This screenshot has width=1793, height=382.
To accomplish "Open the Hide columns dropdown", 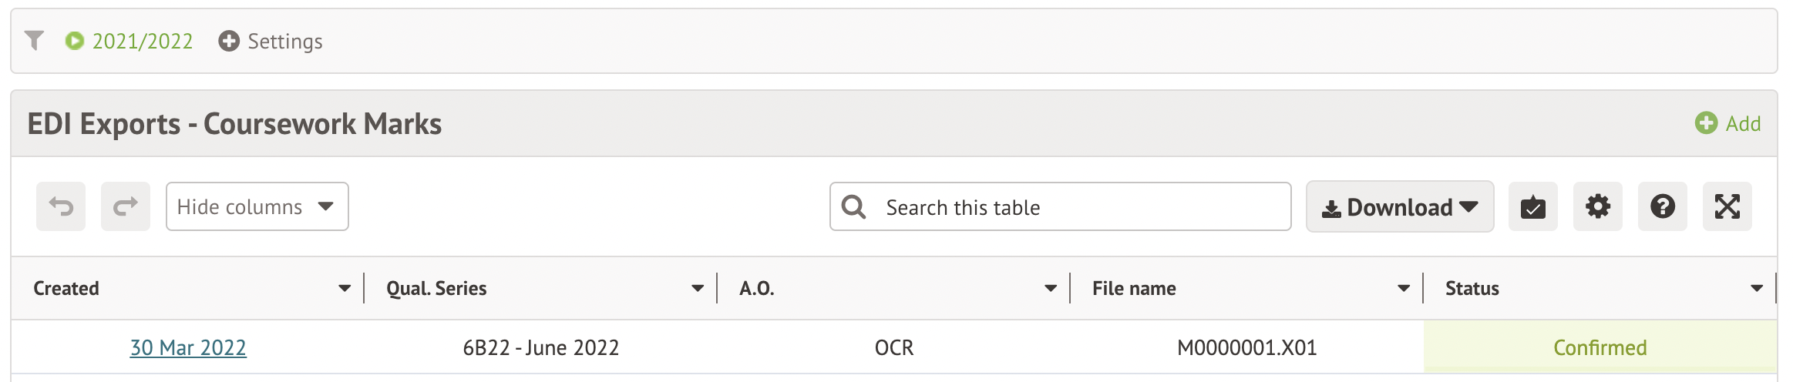I will [x=257, y=206].
